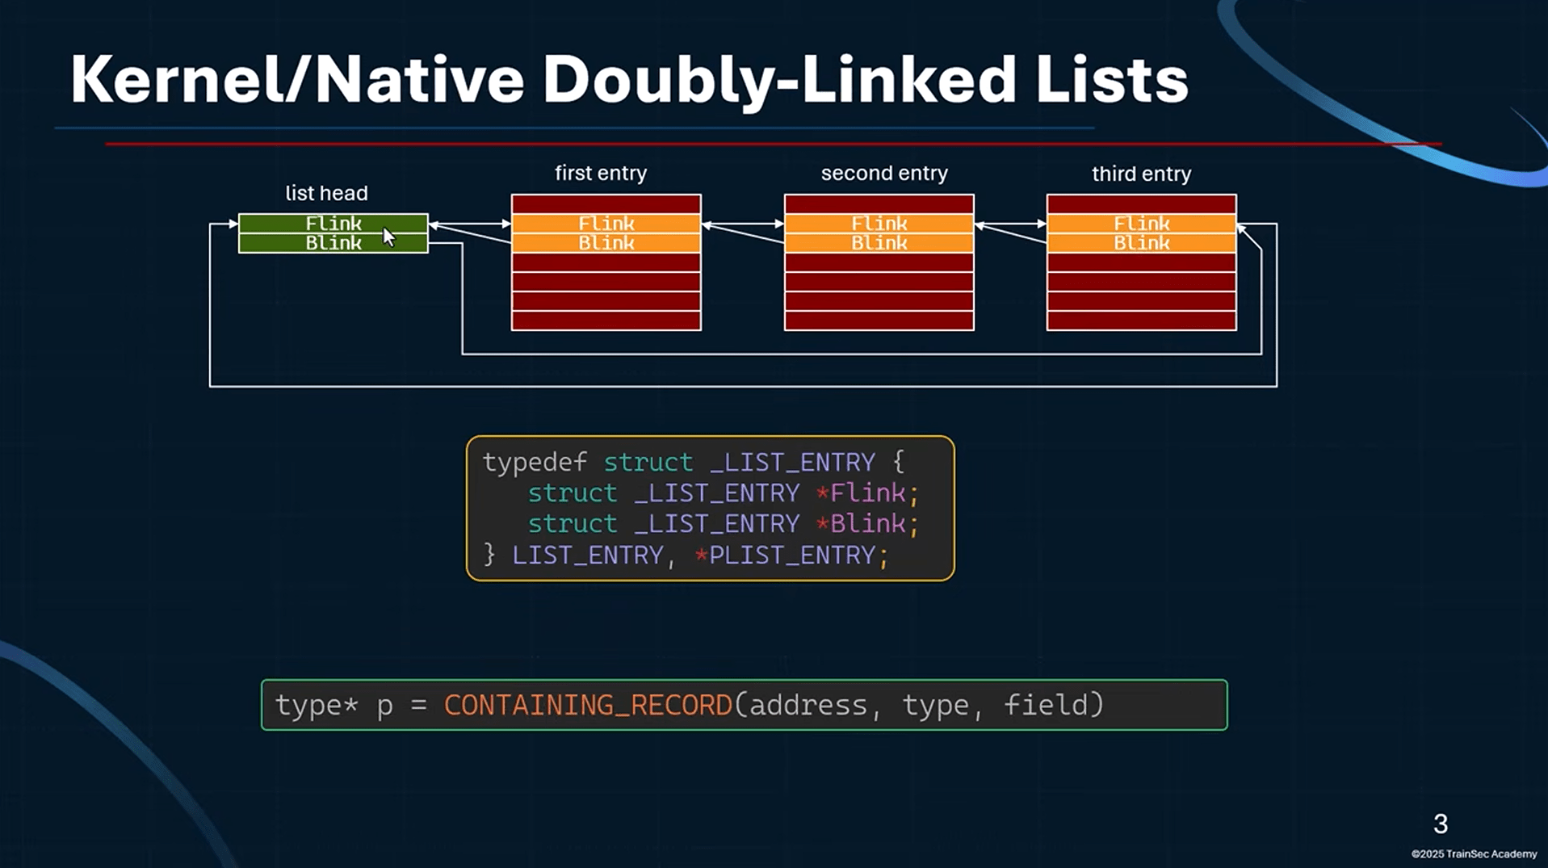1548x868 pixels.
Task: Select the 'third entry' label
Action: click(x=1141, y=173)
